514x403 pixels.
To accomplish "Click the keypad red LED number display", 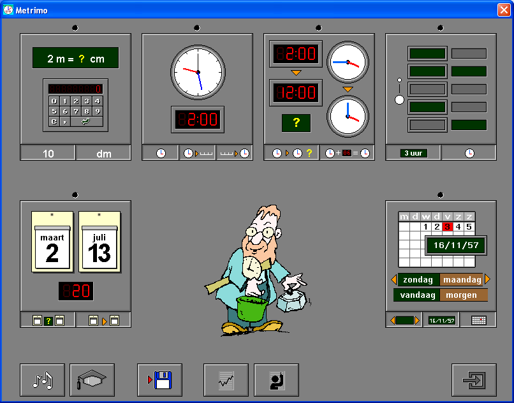I will point(75,89).
